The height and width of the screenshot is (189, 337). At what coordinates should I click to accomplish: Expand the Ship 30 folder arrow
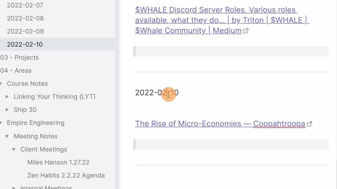(7, 110)
